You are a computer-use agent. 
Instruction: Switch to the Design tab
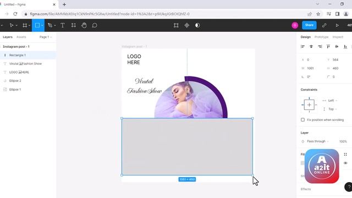[306, 37]
